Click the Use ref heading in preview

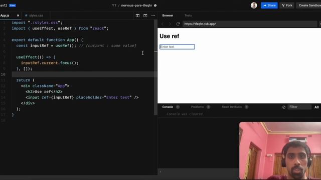click(170, 36)
